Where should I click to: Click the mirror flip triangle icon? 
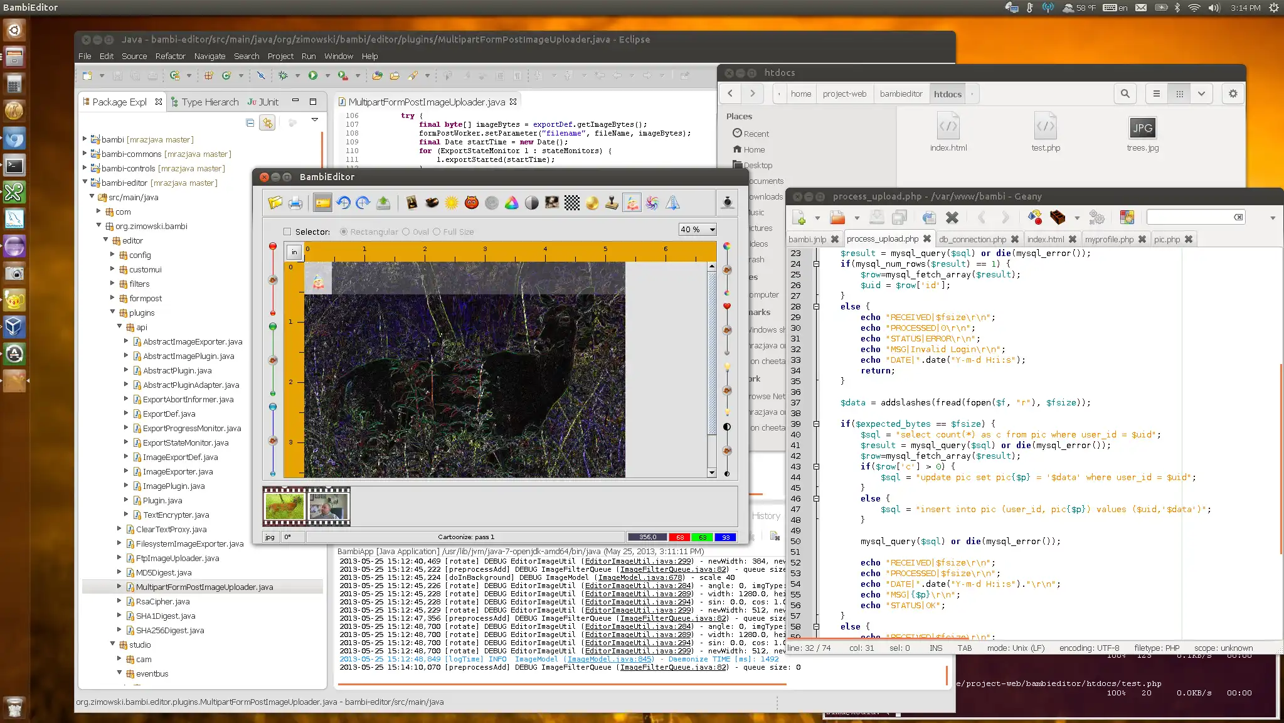click(672, 203)
